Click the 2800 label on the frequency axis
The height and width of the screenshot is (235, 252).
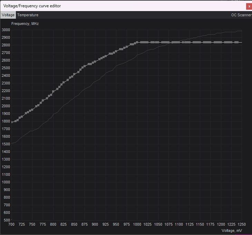(6, 45)
